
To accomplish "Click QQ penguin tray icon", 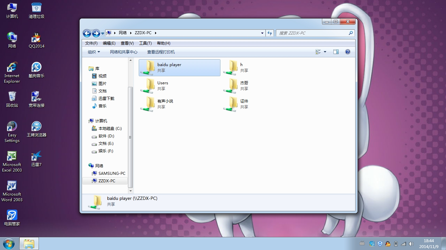I will (388, 244).
